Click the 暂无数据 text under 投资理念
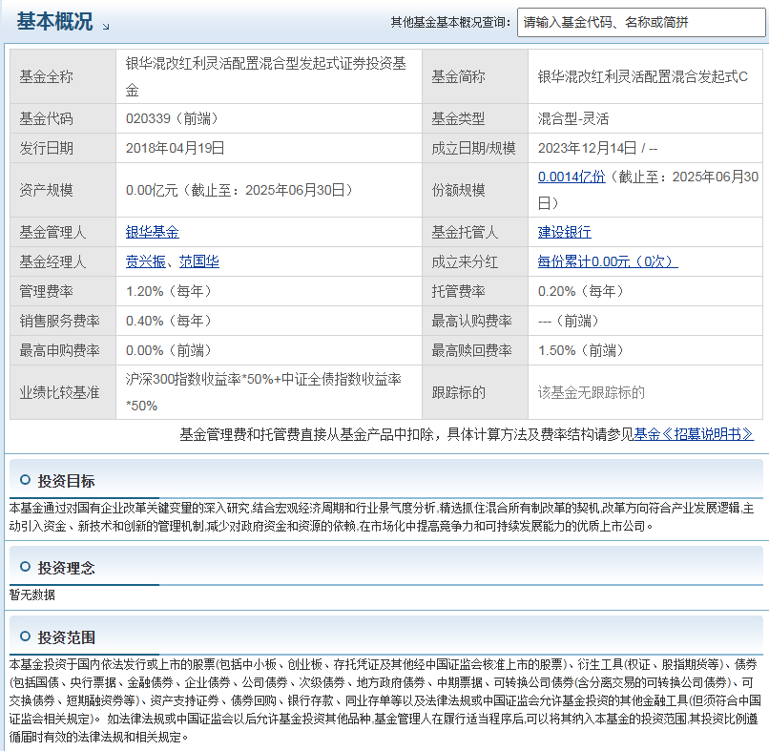The width and height of the screenshot is (769, 751). coord(32,595)
